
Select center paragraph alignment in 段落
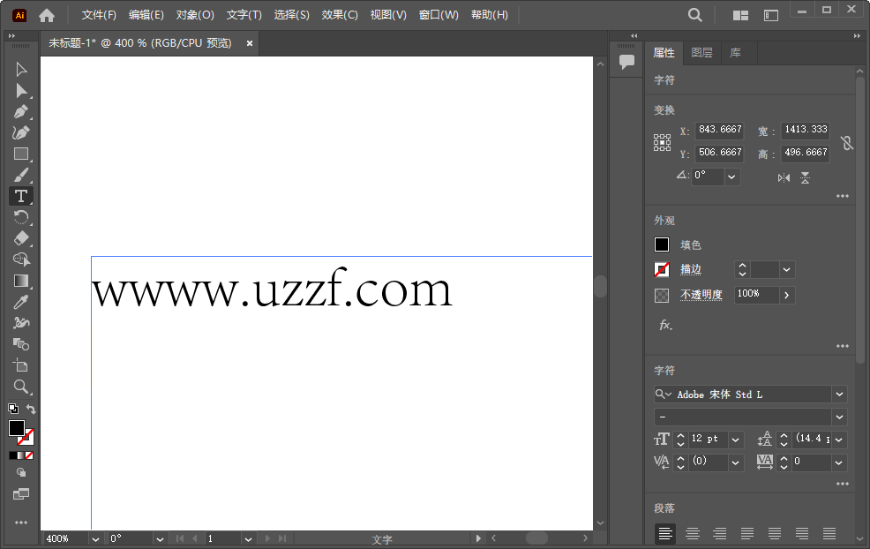(x=692, y=533)
